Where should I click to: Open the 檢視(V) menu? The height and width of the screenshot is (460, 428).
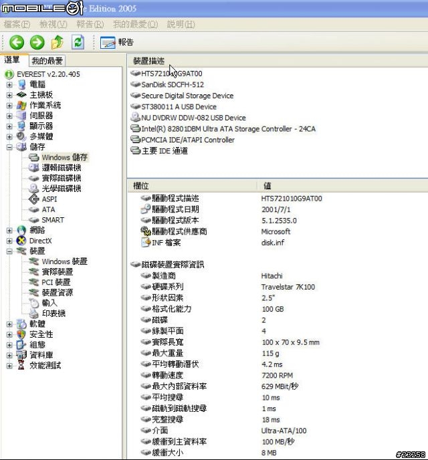tap(53, 24)
